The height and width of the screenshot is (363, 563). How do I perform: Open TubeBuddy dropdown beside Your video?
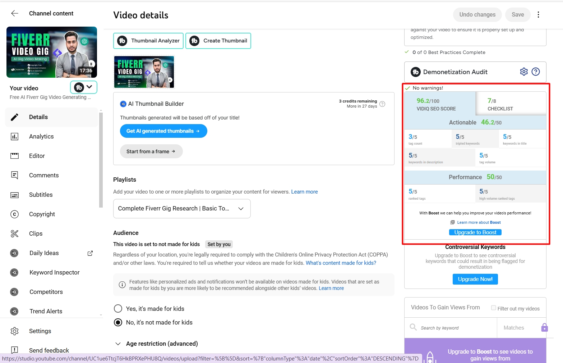[x=84, y=87]
